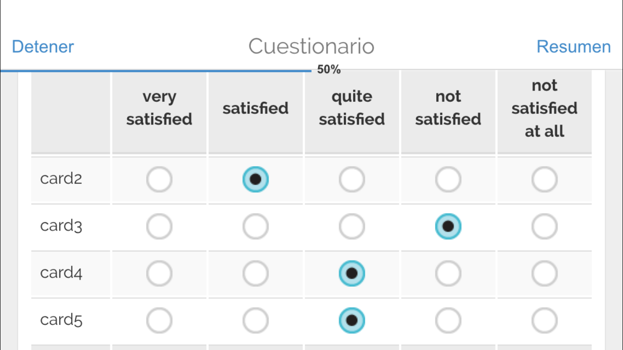The width and height of the screenshot is (623, 350).
Task: Mark card3 as not satisfied at all
Action: click(545, 226)
